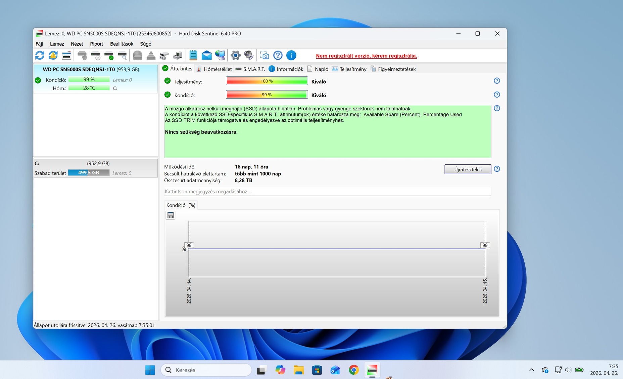
Task: Click the blue refresh arrows toolbar icon
Action: tap(40, 55)
